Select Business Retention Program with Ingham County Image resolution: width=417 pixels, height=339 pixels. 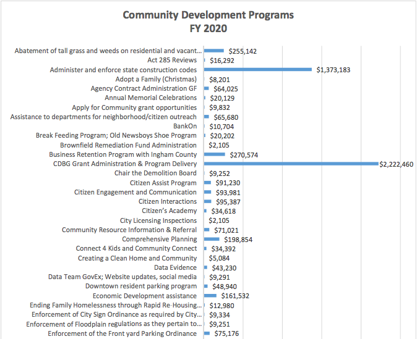(x=123, y=154)
